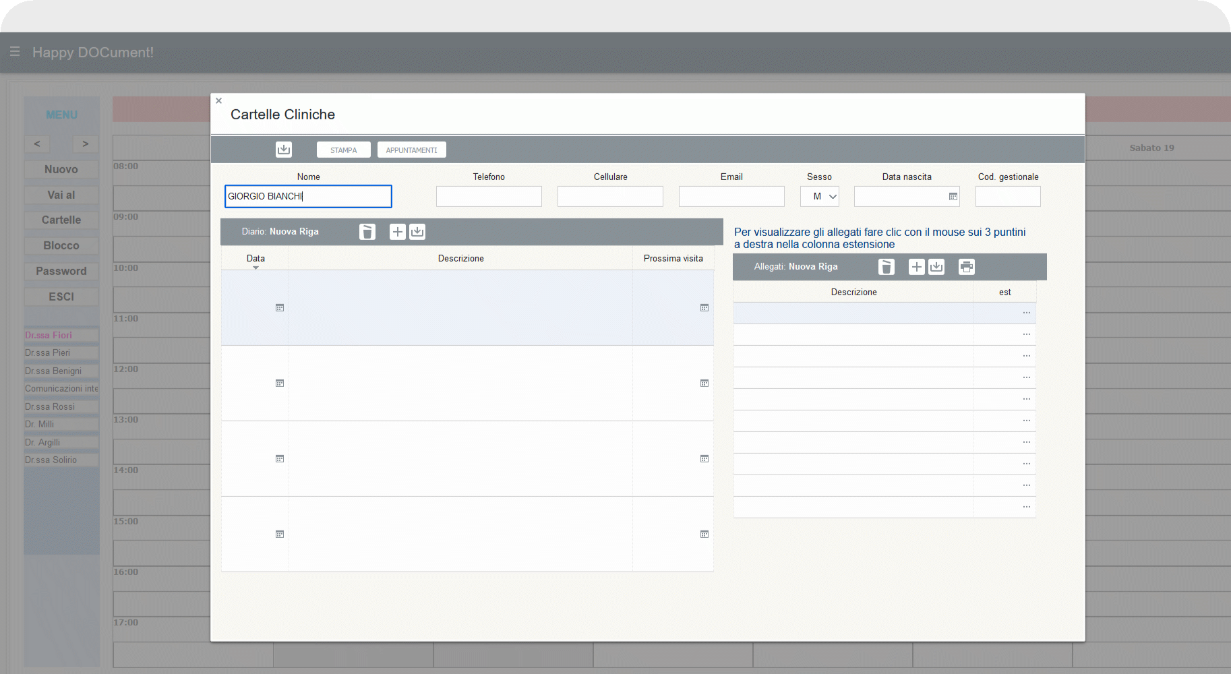Open the Sesso dropdown
This screenshot has width=1231, height=674.
(820, 197)
